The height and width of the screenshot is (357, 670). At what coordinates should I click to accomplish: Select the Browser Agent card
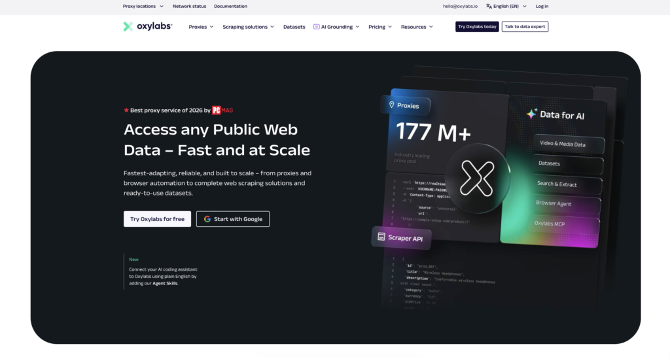pyautogui.click(x=565, y=204)
